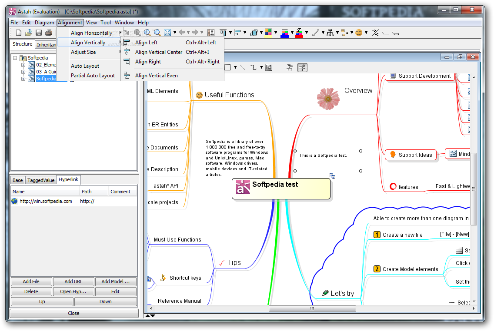The height and width of the screenshot is (331, 494).
Task: Switch to the Base tab
Action: (18, 180)
